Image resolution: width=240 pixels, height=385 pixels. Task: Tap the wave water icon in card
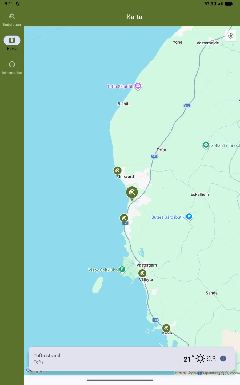(x=211, y=359)
